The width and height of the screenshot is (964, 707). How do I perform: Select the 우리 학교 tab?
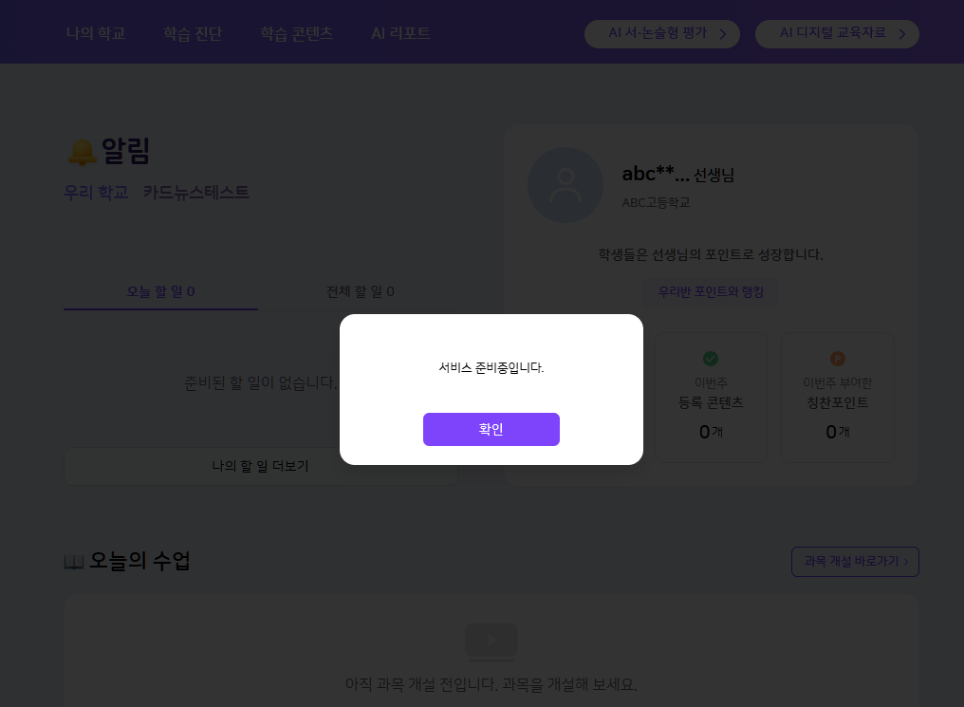pos(96,192)
